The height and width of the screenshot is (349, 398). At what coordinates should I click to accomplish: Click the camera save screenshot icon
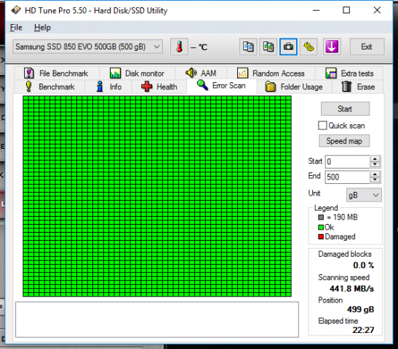tap(288, 47)
